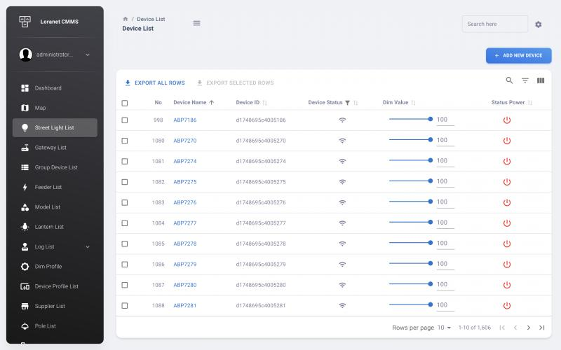Image resolution: width=561 pixels, height=350 pixels.
Task: Check the box for device ABP7270
Action: coord(125,141)
